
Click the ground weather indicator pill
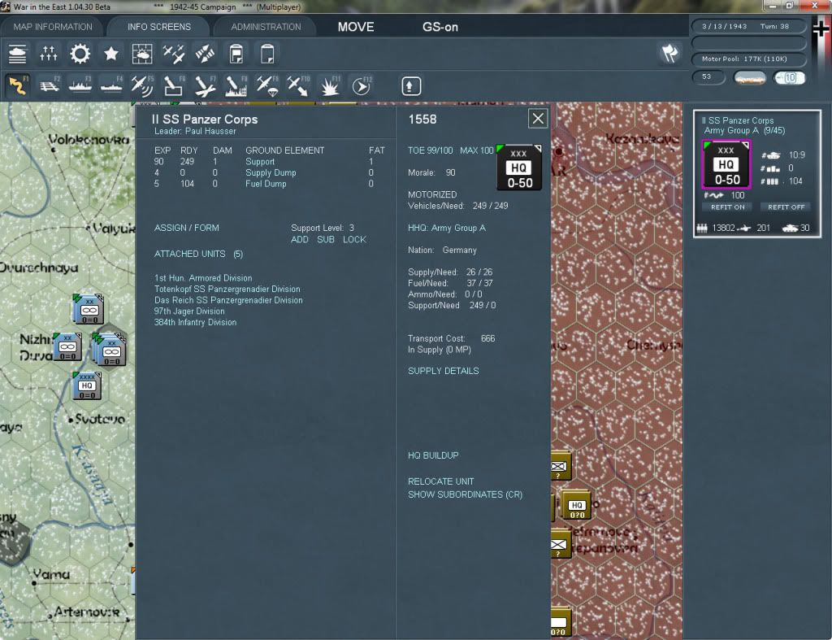749,78
